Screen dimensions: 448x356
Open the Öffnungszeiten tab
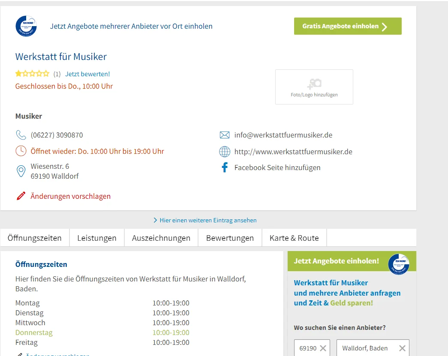(x=35, y=238)
